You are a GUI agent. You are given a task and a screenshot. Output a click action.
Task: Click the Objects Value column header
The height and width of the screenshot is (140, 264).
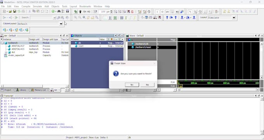coord(103,39)
